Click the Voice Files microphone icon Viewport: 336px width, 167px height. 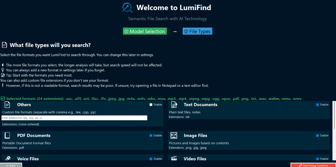pos(7,158)
